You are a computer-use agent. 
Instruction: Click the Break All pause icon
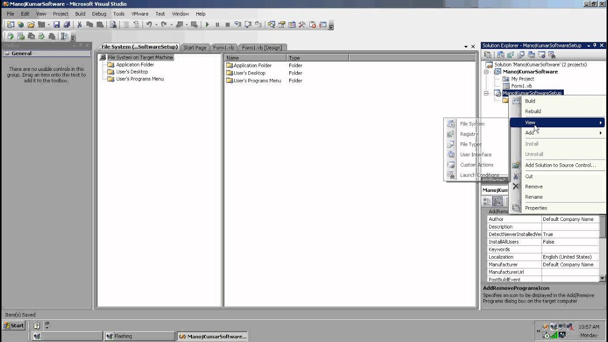click(x=218, y=25)
